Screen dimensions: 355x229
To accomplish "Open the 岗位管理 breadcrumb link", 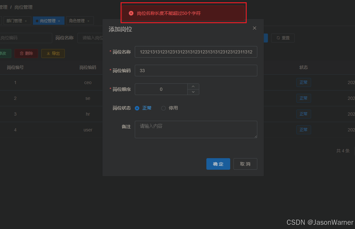I will tap(23, 7).
